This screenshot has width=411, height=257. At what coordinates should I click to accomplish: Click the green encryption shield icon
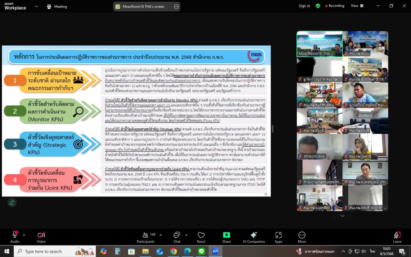pyautogui.click(x=318, y=6)
